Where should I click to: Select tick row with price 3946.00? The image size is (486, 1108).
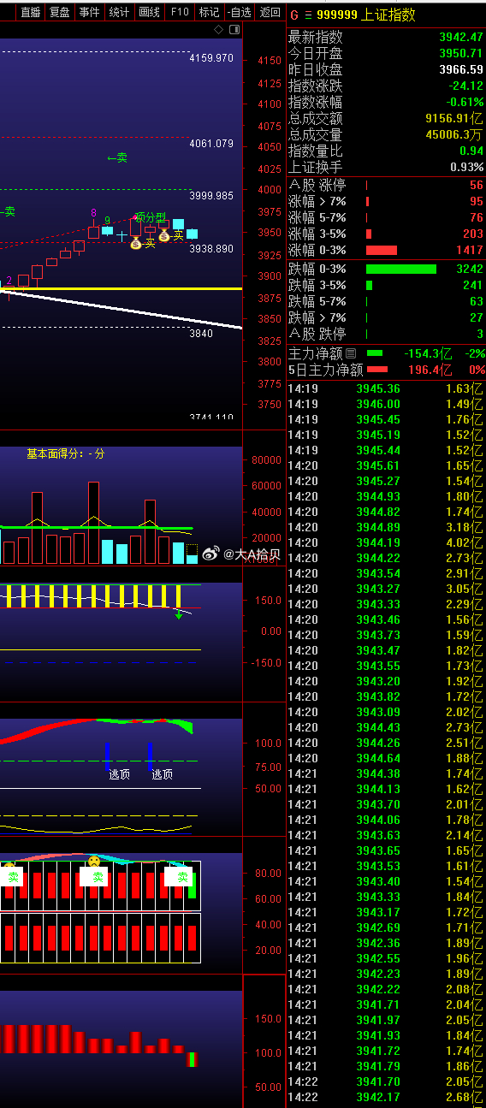coord(386,404)
